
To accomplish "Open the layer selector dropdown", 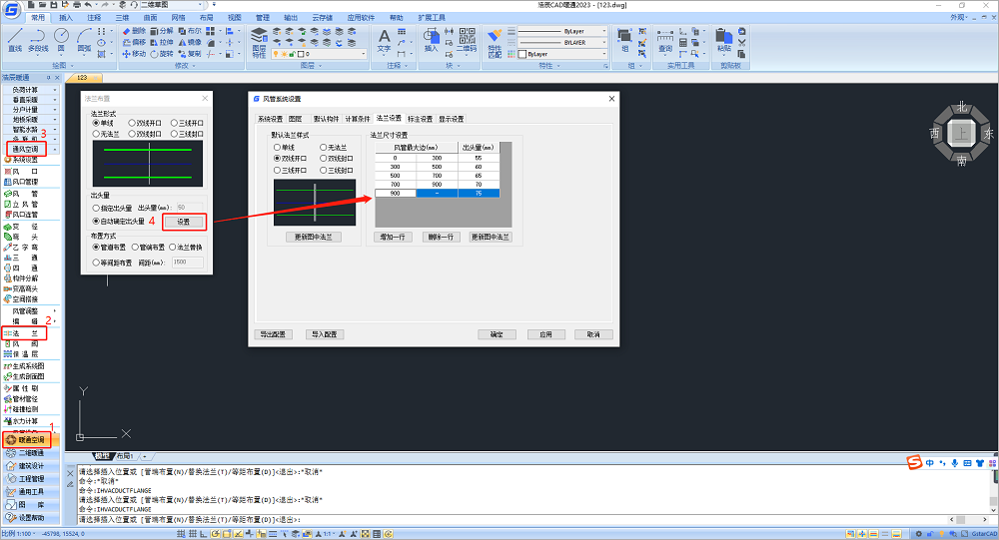I will [x=319, y=54].
